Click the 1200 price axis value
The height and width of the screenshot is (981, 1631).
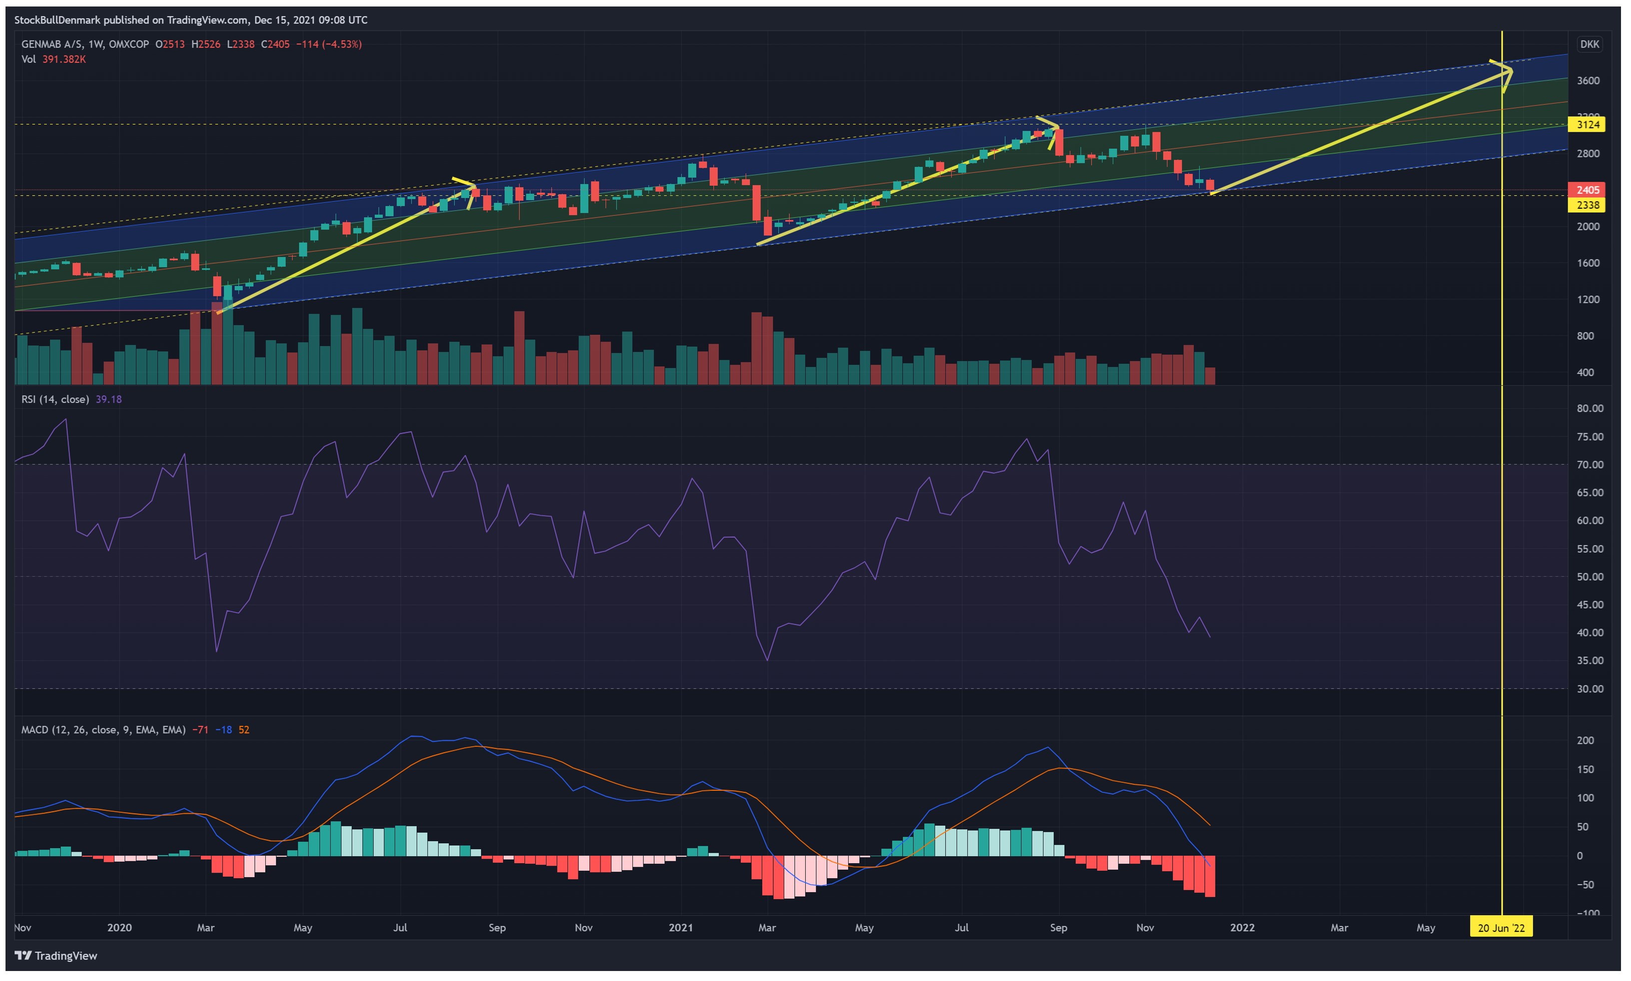coord(1588,300)
